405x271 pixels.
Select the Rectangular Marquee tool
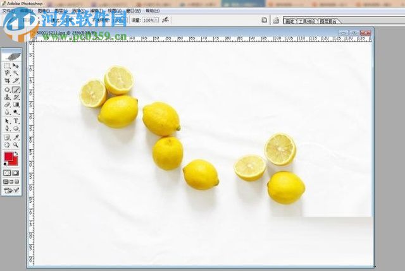pyautogui.click(x=7, y=66)
